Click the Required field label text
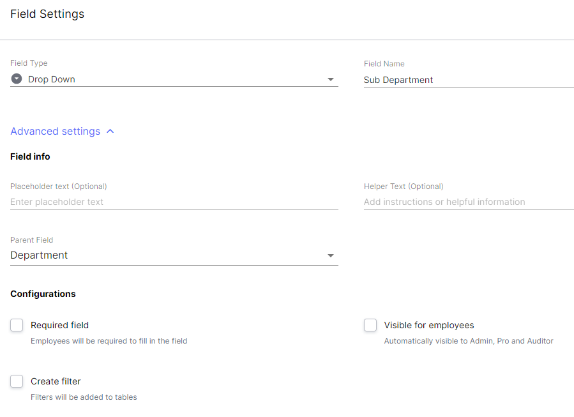 59,325
